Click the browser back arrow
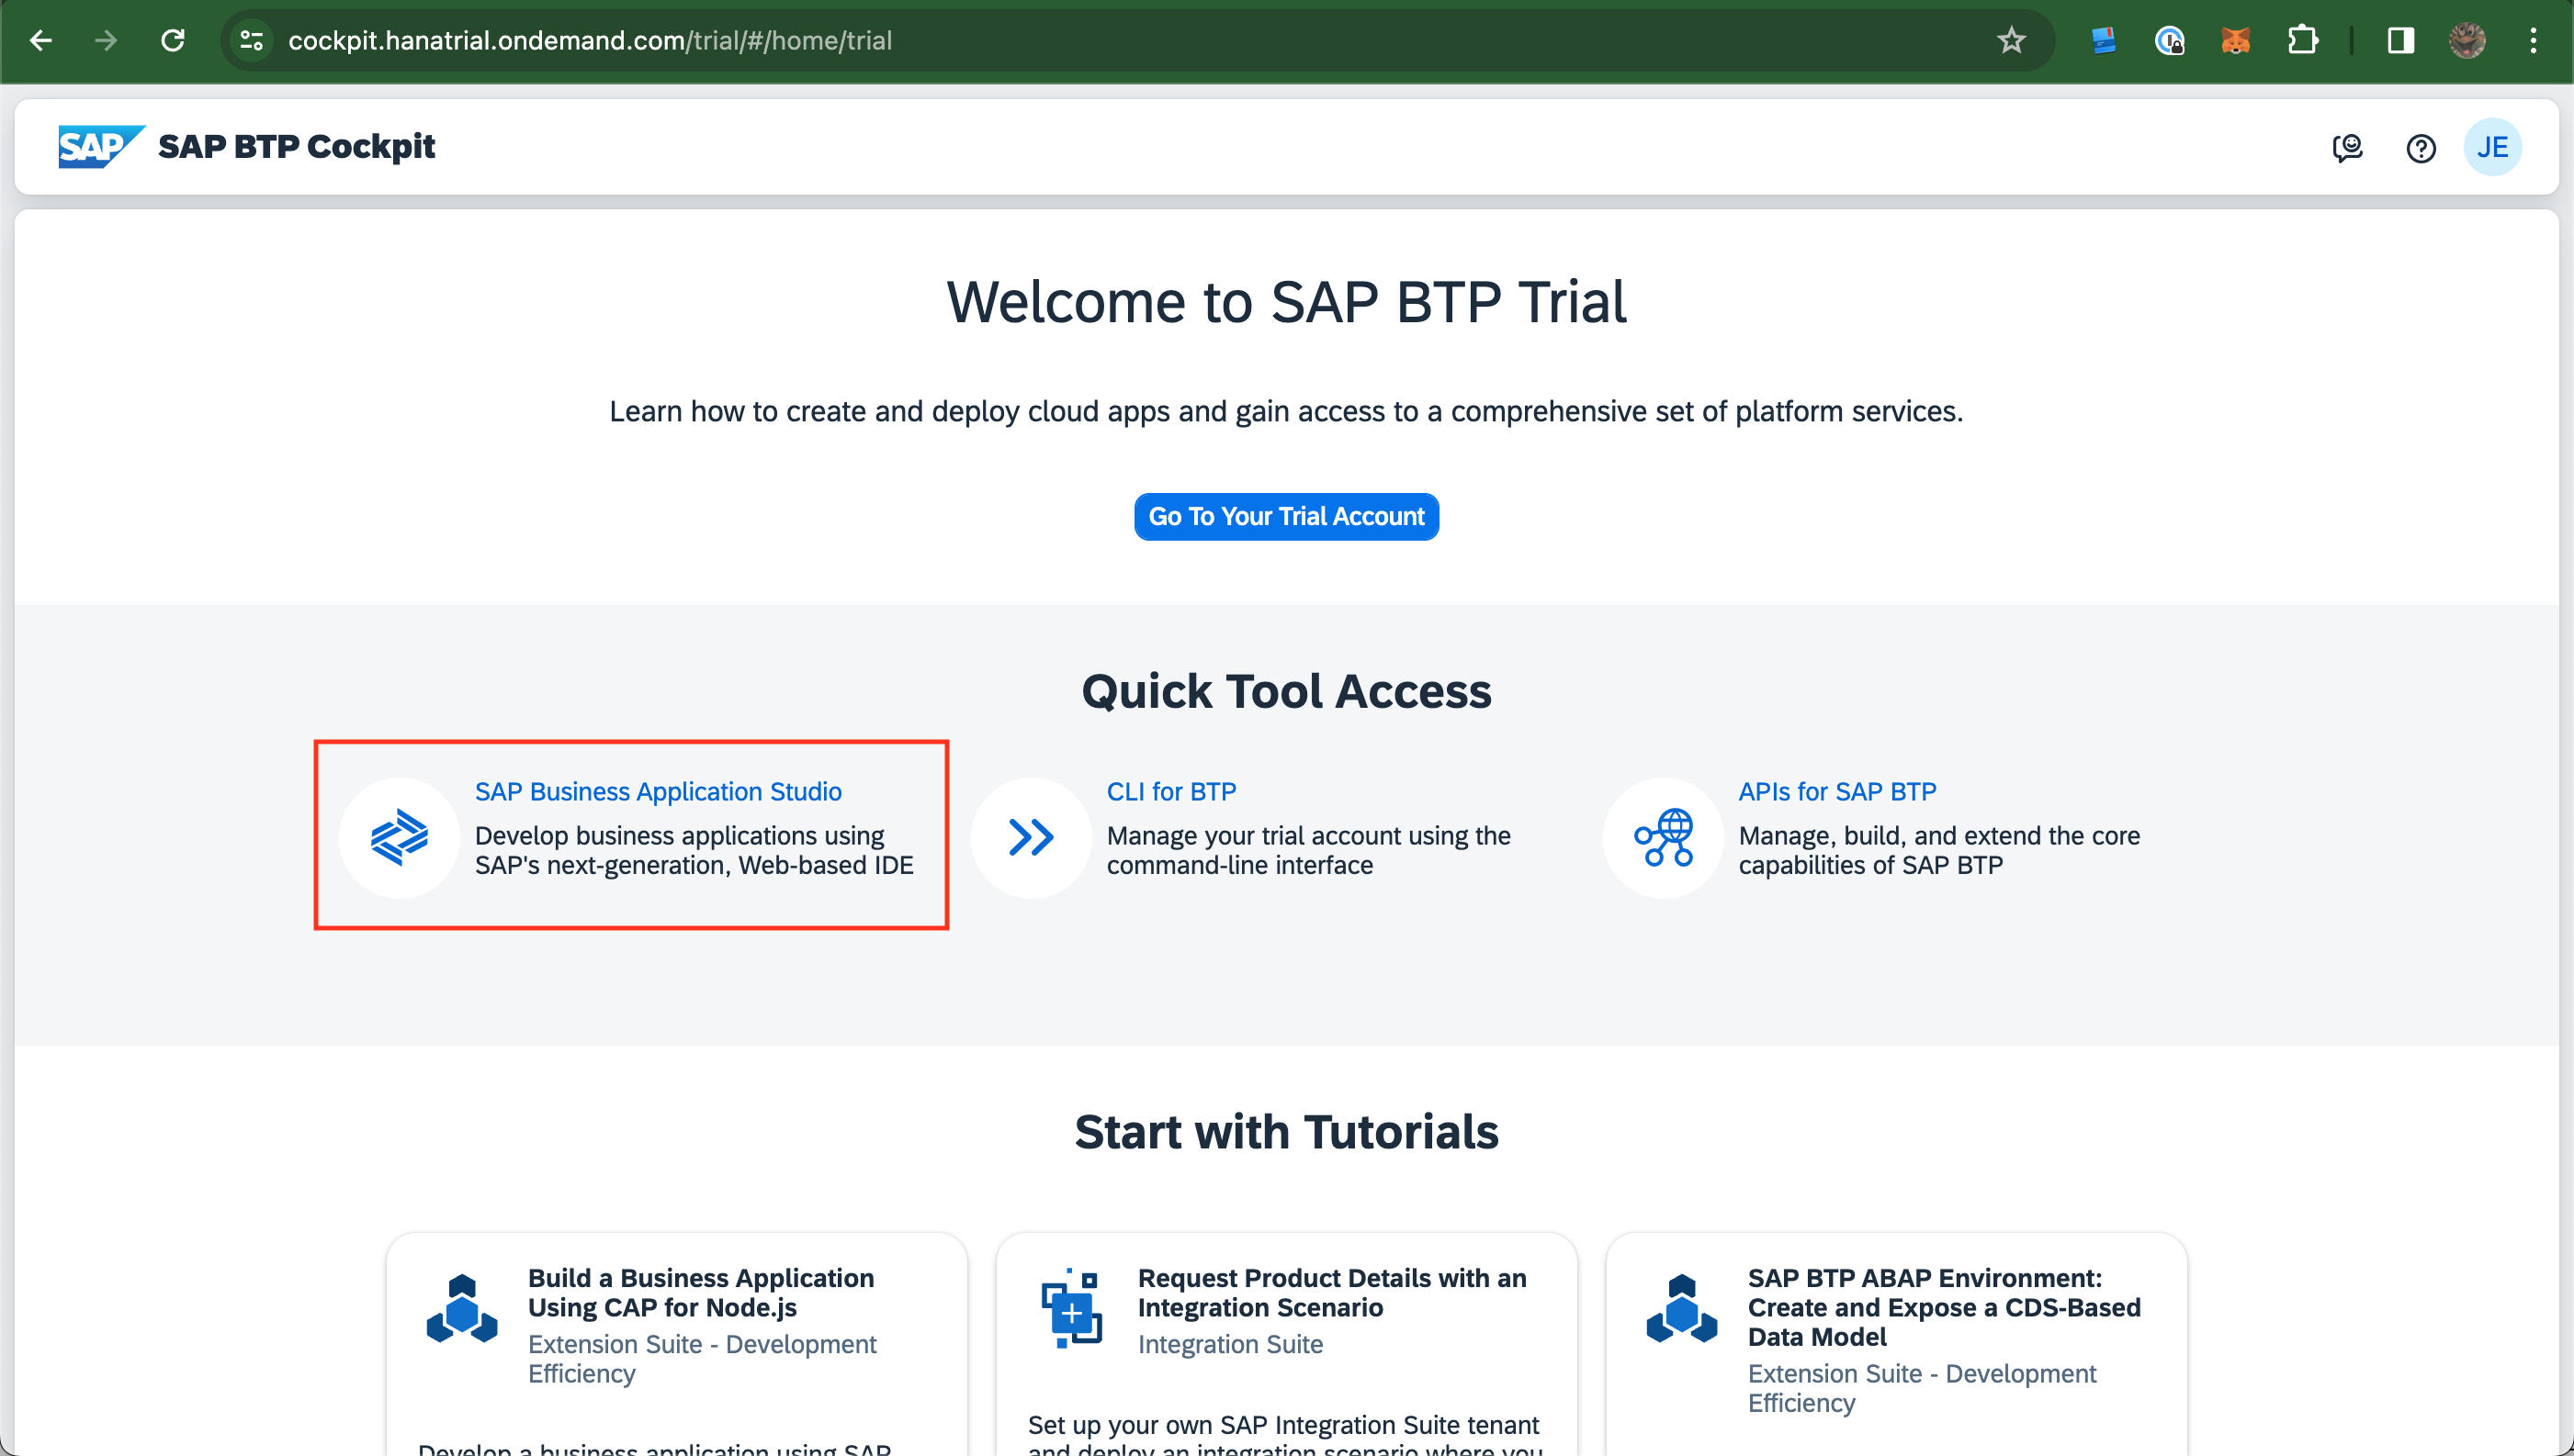Image resolution: width=2574 pixels, height=1456 pixels. coord(41,40)
